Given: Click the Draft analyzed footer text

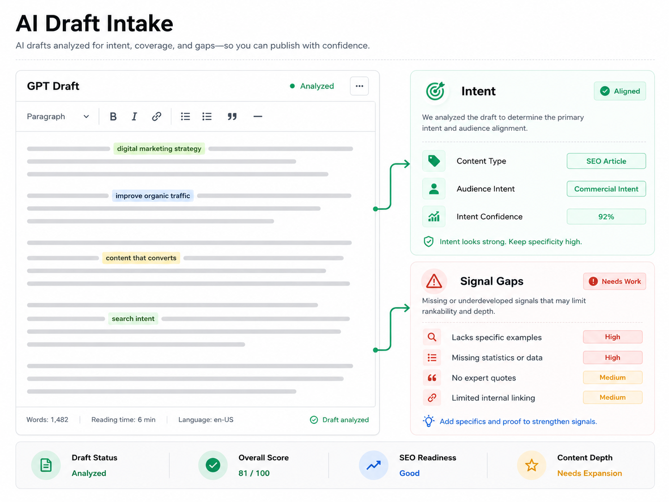Looking at the screenshot, I should click(346, 420).
